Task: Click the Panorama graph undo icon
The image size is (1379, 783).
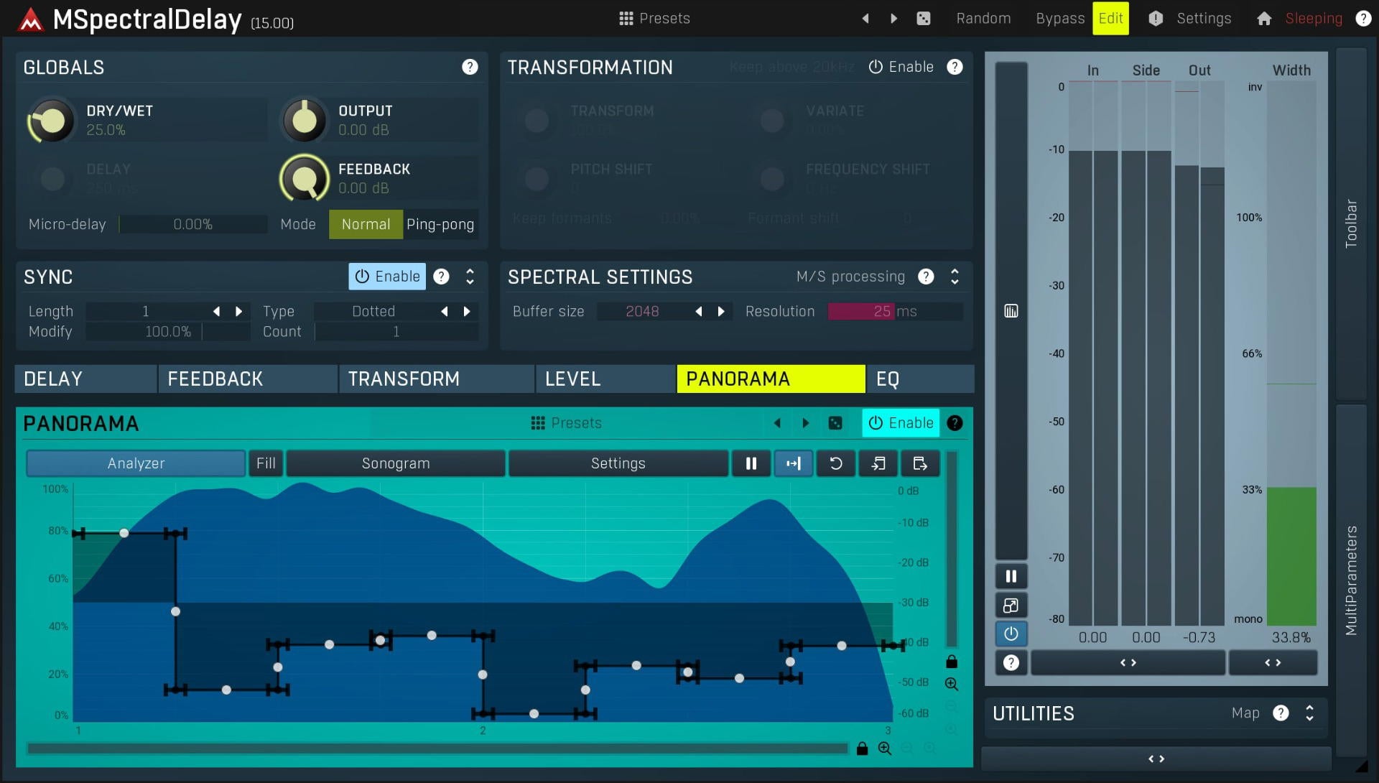Action: pyautogui.click(x=836, y=463)
